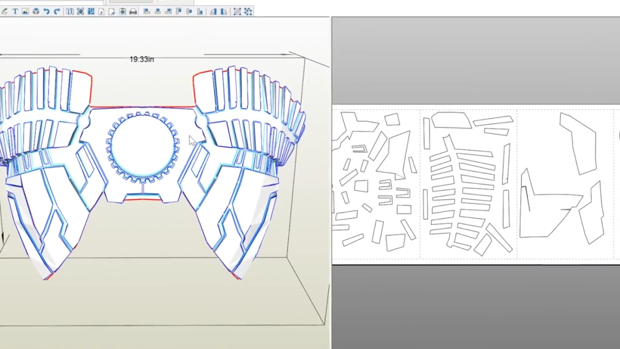Click the 3D cube model icon
This screenshot has height=349, width=620.
pos(36,11)
